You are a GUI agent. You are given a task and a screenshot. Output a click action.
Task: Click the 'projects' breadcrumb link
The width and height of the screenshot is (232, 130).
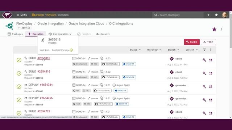pyautogui.click(x=40, y=15)
